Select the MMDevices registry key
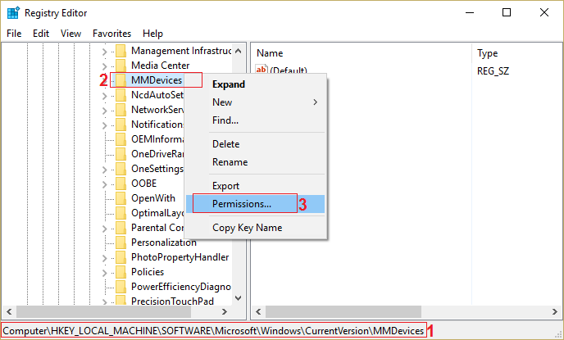The height and width of the screenshot is (340, 564). click(x=156, y=80)
